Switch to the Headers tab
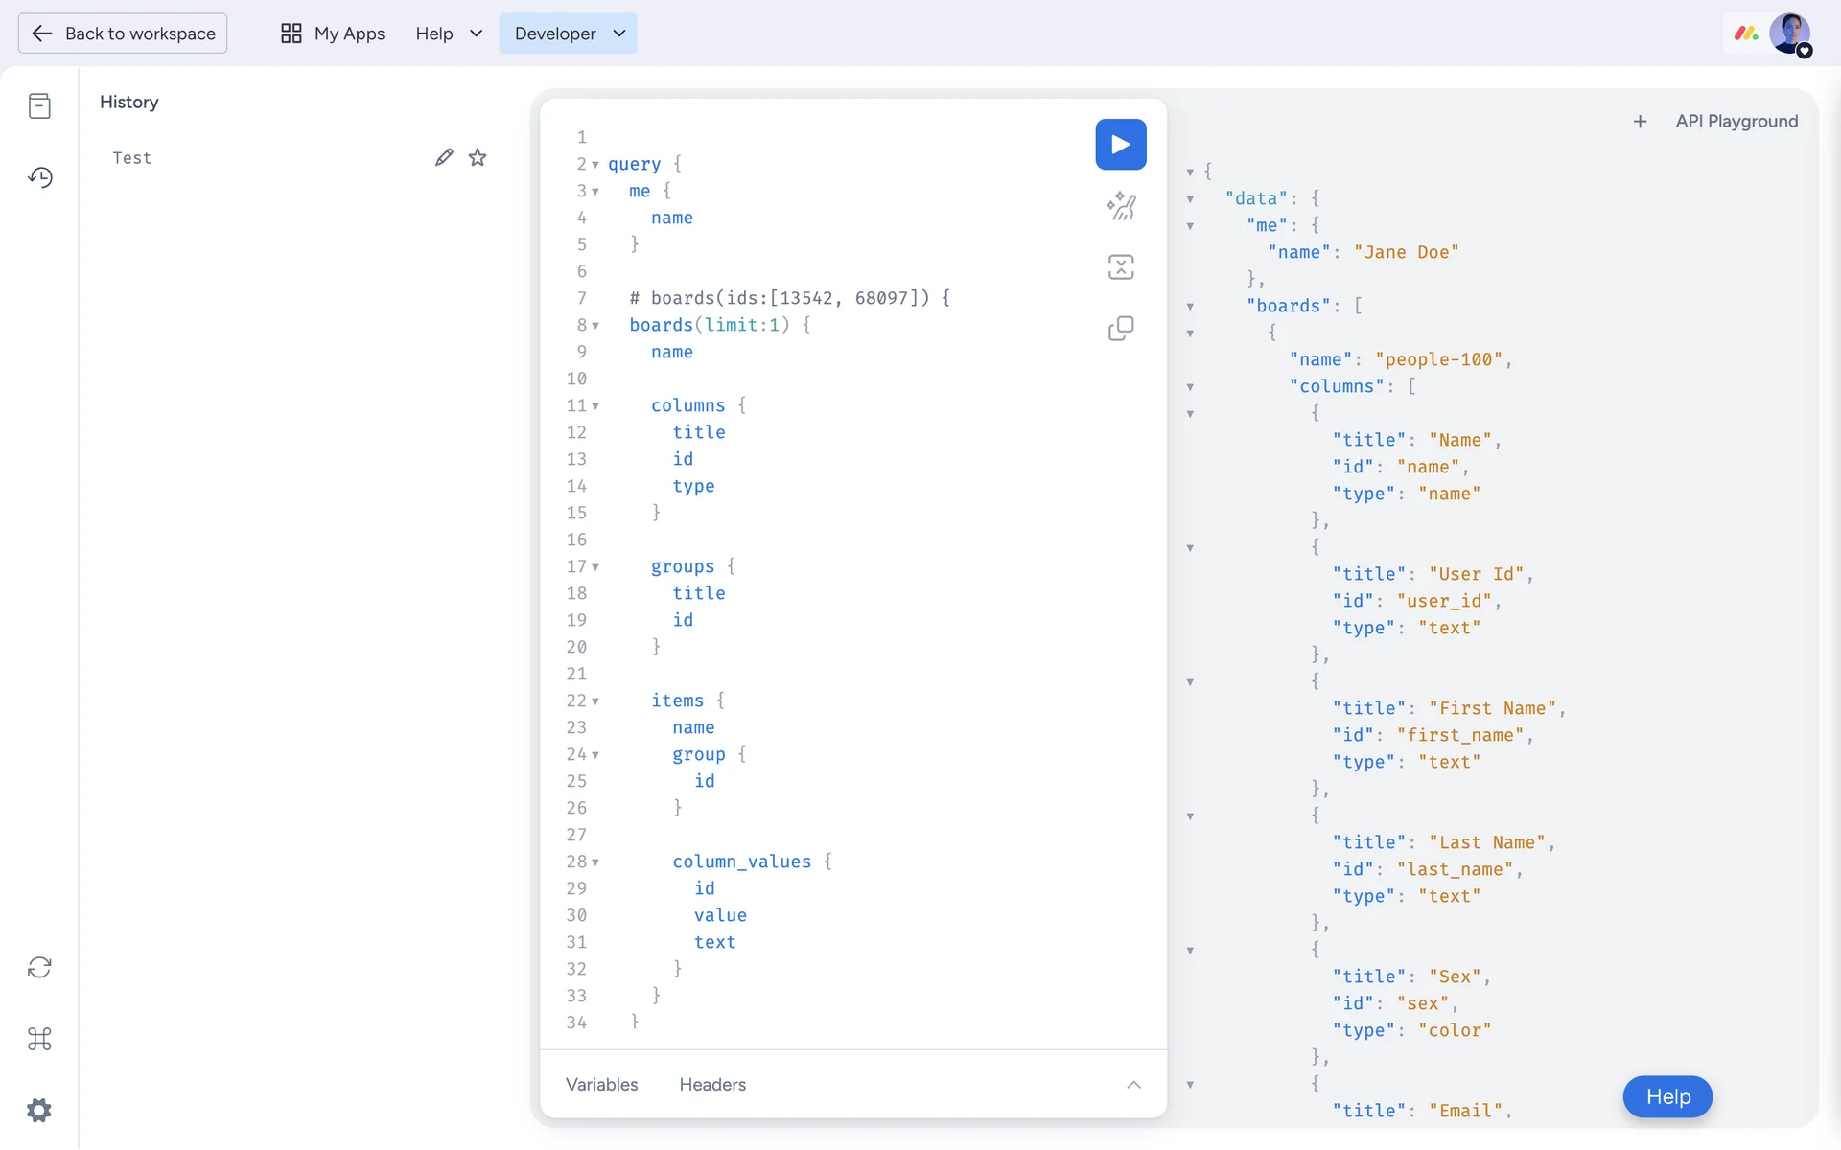This screenshot has height=1150, width=1841. [x=712, y=1084]
